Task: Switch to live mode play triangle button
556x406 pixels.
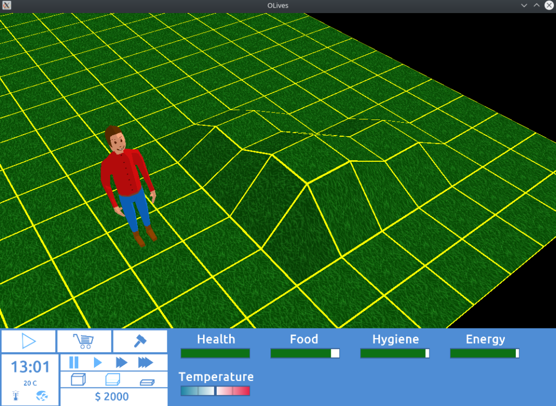Action: click(28, 341)
